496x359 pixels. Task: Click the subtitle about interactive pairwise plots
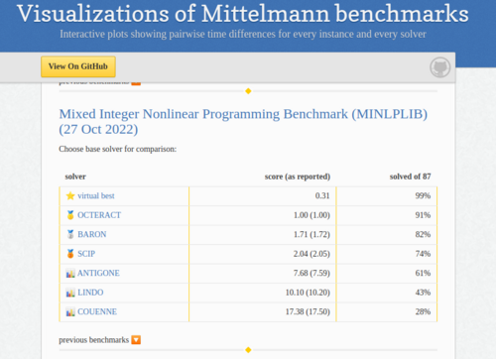243,34
